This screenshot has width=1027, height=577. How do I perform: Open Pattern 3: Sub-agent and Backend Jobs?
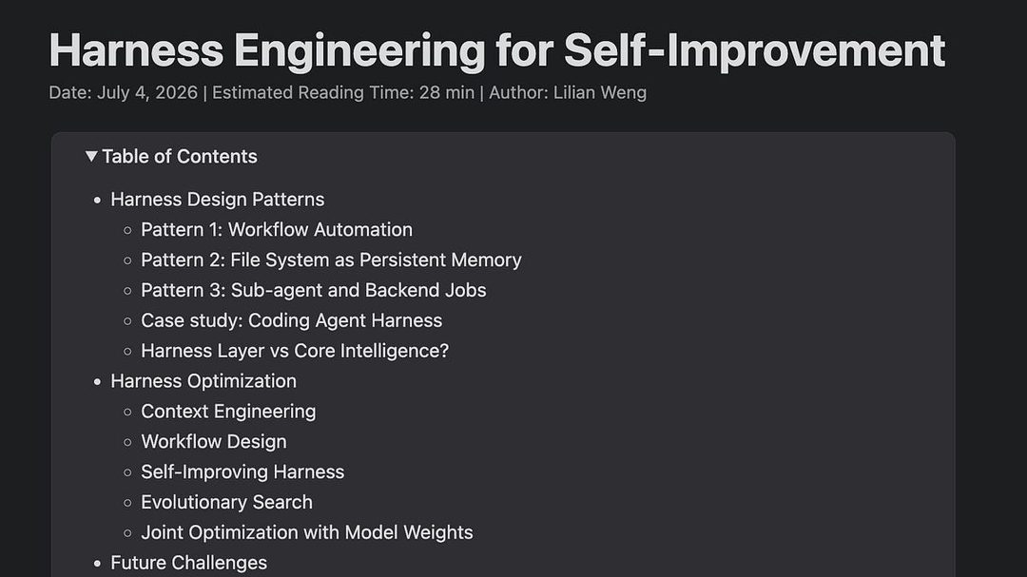[314, 290]
